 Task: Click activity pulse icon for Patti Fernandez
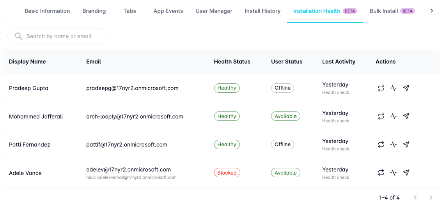(394, 145)
